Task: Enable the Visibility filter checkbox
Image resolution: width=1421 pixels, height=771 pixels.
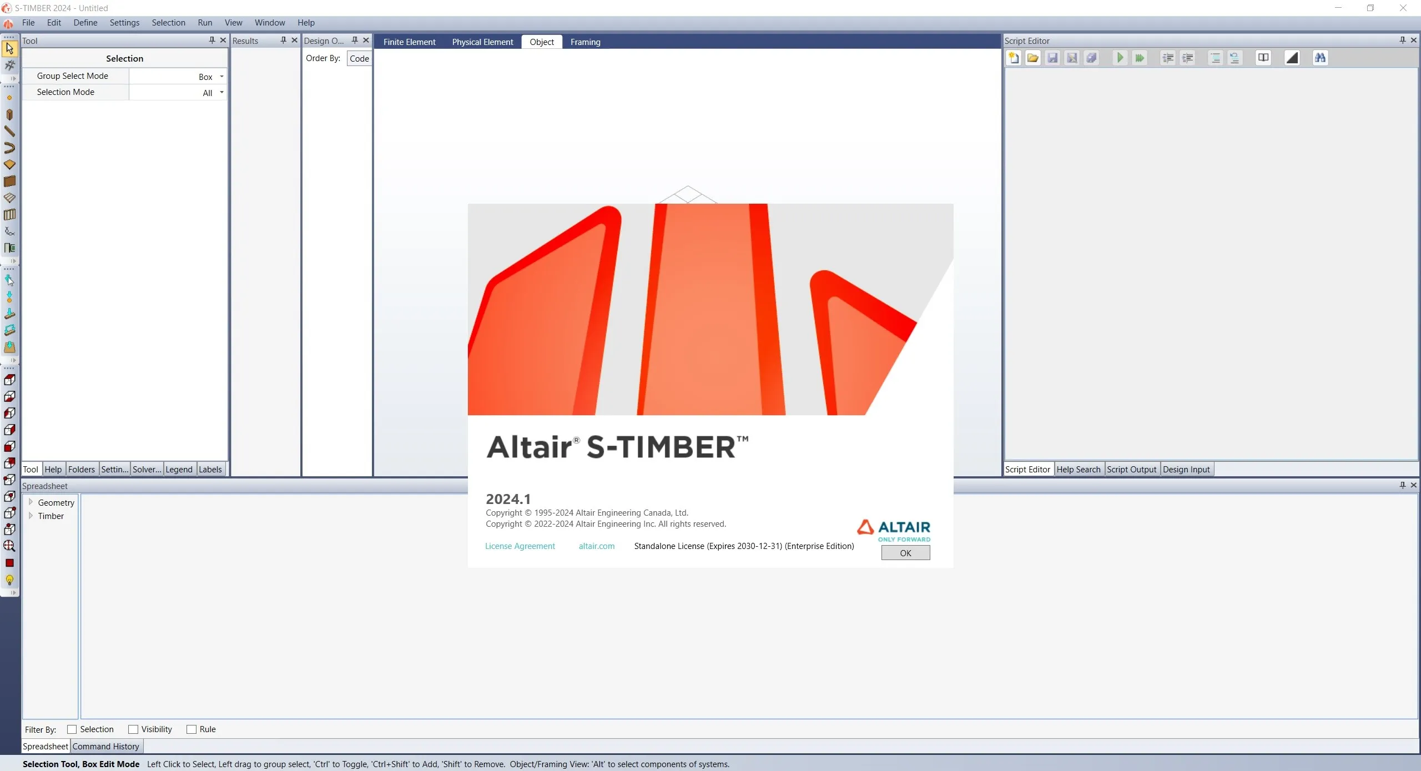Action: pyautogui.click(x=133, y=729)
